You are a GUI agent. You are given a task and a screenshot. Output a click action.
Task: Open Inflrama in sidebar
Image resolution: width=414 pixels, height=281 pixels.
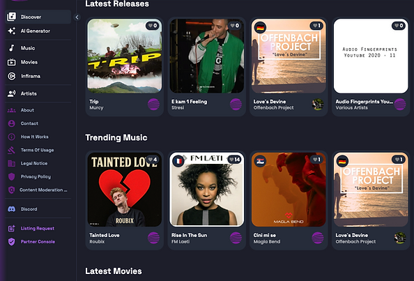[x=38, y=76]
